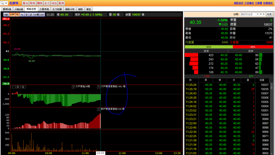Click the 註 note icon in indicator panel
This screenshot has width=275, height=155.
tap(23, 87)
